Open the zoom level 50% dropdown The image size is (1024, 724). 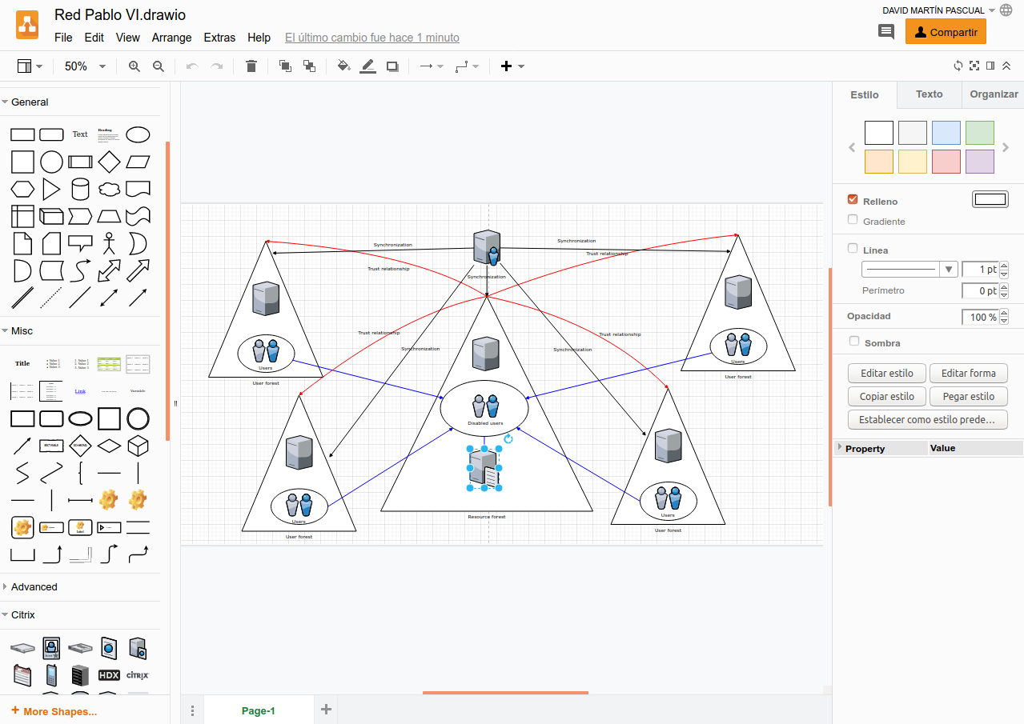click(84, 66)
